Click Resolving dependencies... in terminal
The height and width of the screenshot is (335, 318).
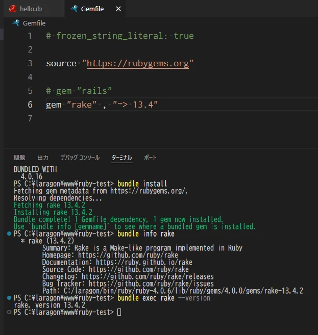58,198
